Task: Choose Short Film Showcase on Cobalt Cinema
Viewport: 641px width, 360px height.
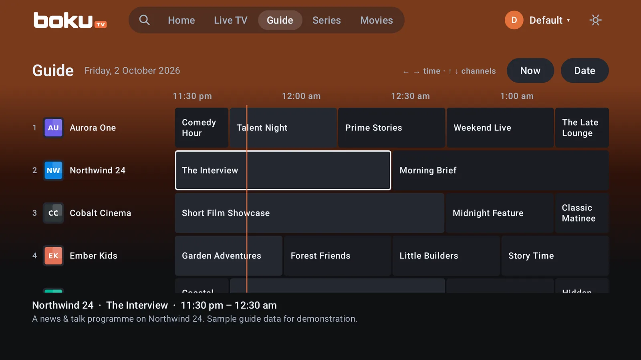Action: [310, 213]
